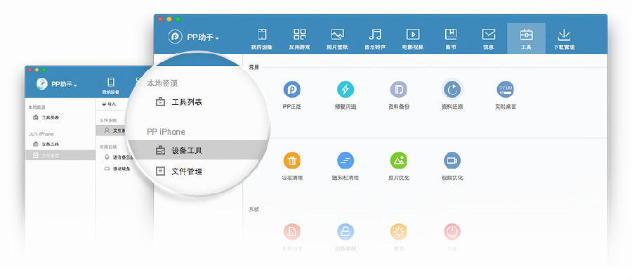
Task: Click the 系统 section heading in the front window
Action: coord(254,209)
